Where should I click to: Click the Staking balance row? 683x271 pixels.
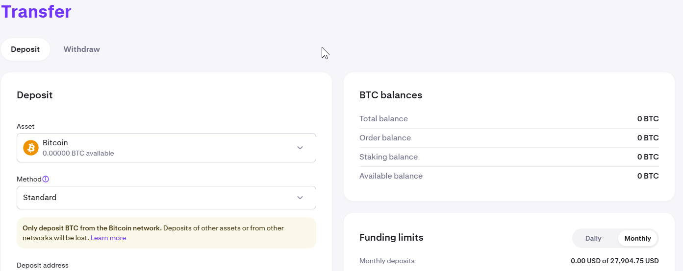click(509, 157)
